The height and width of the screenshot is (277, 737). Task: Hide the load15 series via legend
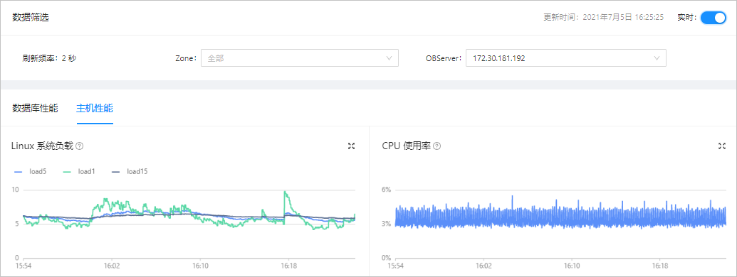130,172
